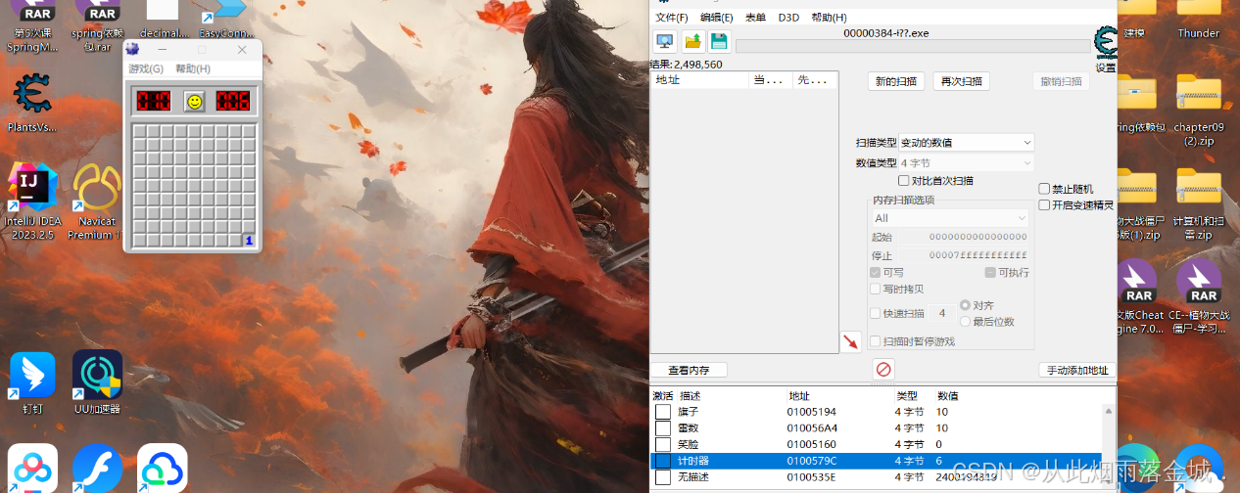The image size is (1240, 493).
Task: Open CE--植物大战僵尸 RAR archive icon
Action: coord(1198,295)
